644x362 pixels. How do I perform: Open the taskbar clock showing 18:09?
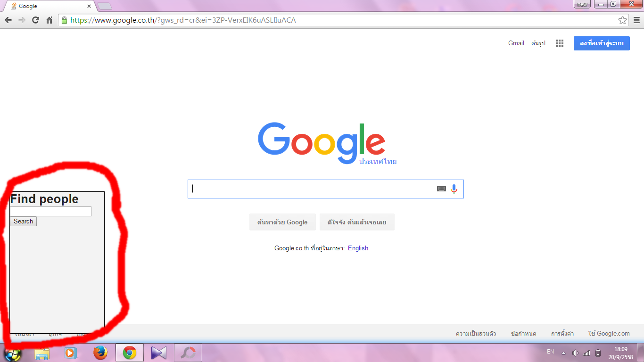click(x=620, y=353)
